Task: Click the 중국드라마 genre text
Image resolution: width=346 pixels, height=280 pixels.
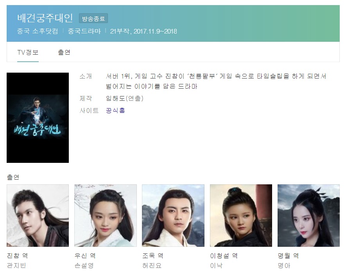Action: [84, 31]
